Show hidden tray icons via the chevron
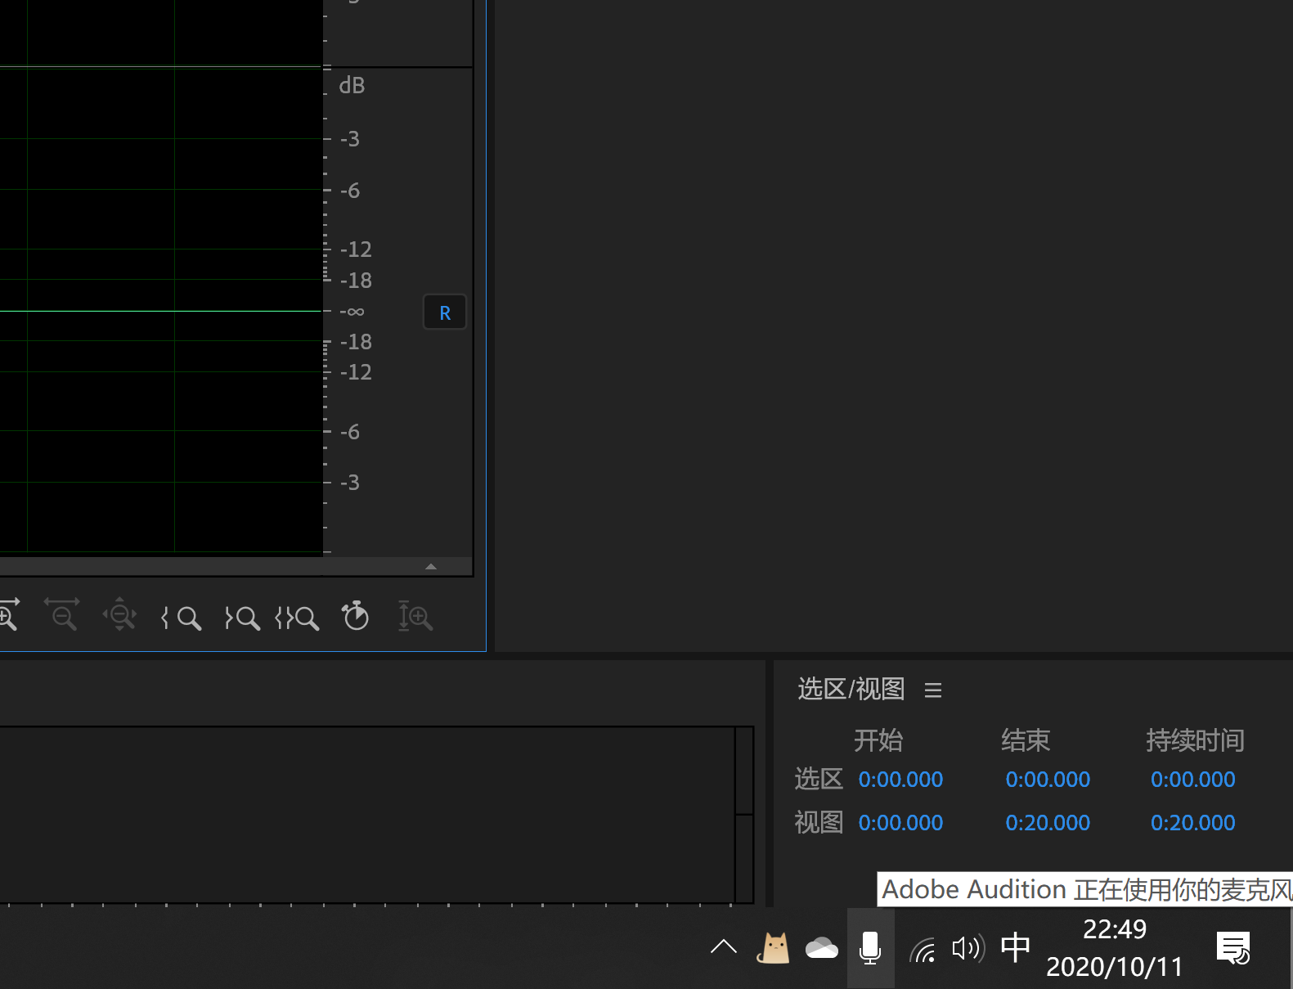This screenshot has height=989, width=1293. pyautogui.click(x=724, y=947)
